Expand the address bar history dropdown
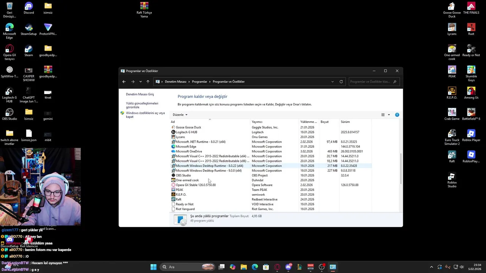Viewport: 486px width, 273px height. (x=333, y=82)
